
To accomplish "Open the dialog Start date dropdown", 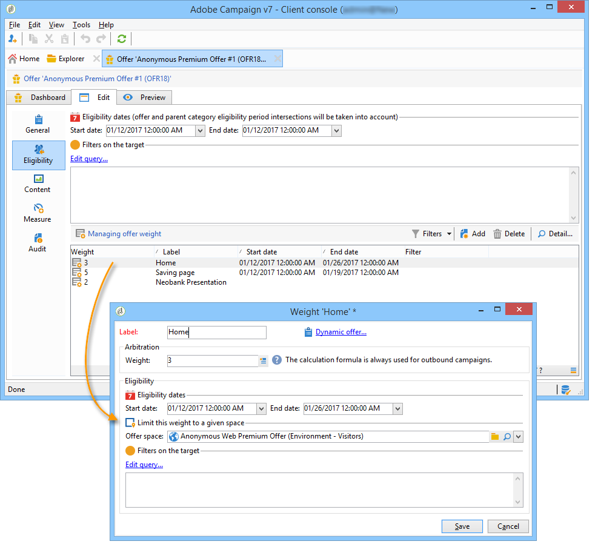I will pos(261,409).
